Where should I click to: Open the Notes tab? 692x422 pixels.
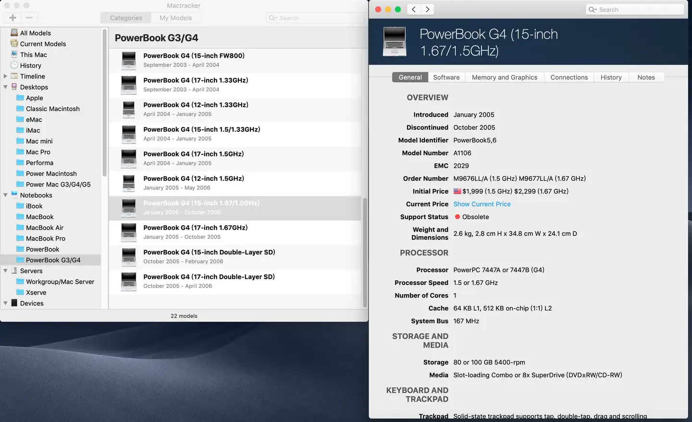click(646, 77)
